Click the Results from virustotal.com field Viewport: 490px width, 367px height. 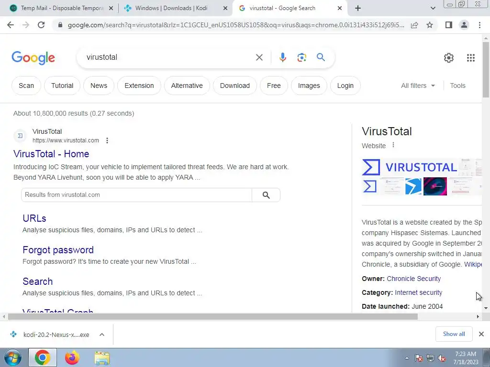pyautogui.click(x=136, y=195)
